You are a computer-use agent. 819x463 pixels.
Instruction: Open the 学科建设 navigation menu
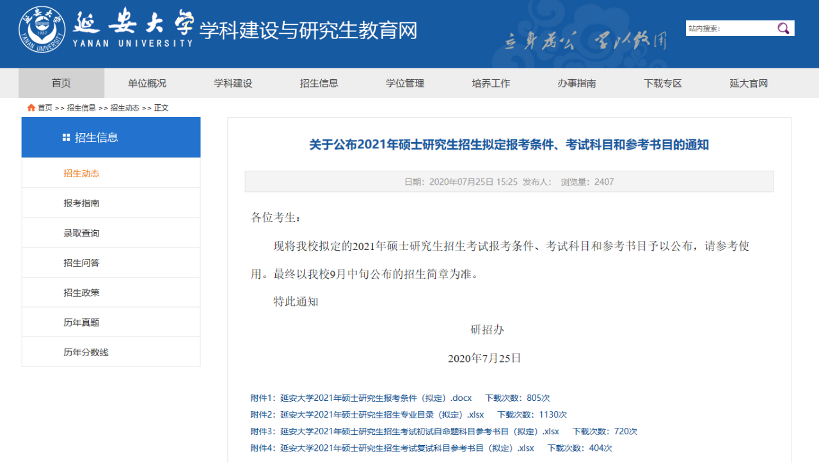pyautogui.click(x=233, y=83)
